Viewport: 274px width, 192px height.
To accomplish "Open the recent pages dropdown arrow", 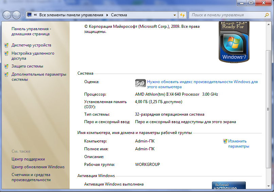I will pos(23,15).
